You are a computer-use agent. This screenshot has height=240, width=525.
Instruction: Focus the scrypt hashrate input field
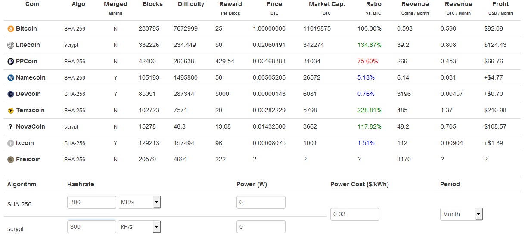pyautogui.click(x=92, y=227)
